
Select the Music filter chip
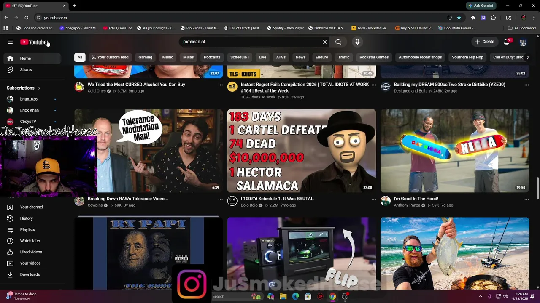[x=167, y=57]
